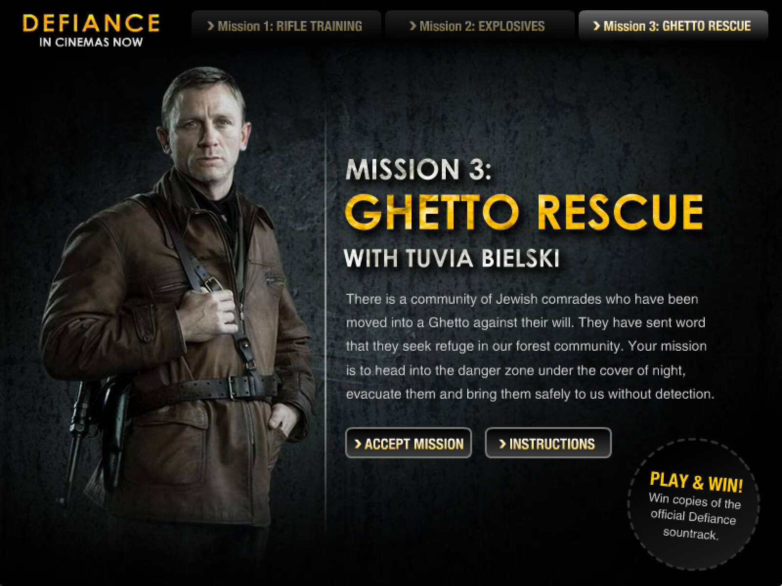Screen dimensions: 782x586
Task: Switch to Mission 2: EXPLOSIVES tab
Action: 479,25
